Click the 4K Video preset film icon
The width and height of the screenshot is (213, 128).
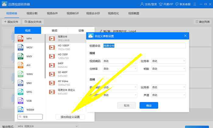[52, 83]
